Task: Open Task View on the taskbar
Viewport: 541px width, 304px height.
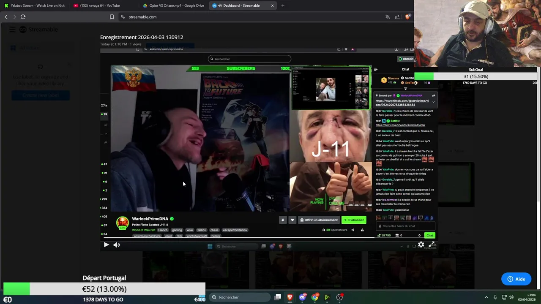Action: point(278,297)
